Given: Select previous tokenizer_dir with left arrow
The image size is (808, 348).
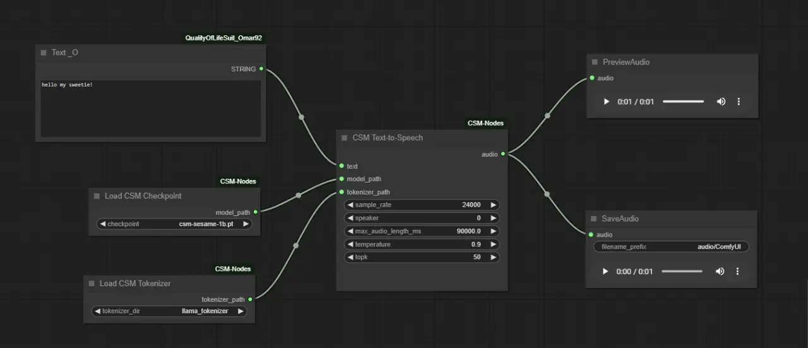Looking at the screenshot, I should tap(97, 311).
